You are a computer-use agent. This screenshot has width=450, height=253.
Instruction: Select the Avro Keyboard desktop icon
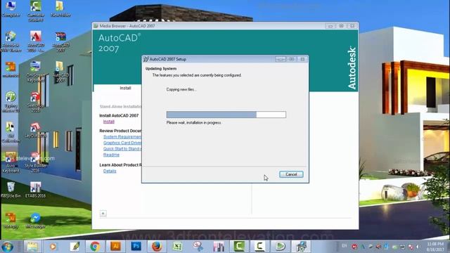[x=11, y=162]
